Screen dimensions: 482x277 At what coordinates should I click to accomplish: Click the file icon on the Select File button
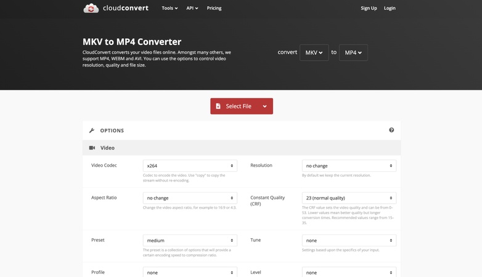tap(218, 106)
